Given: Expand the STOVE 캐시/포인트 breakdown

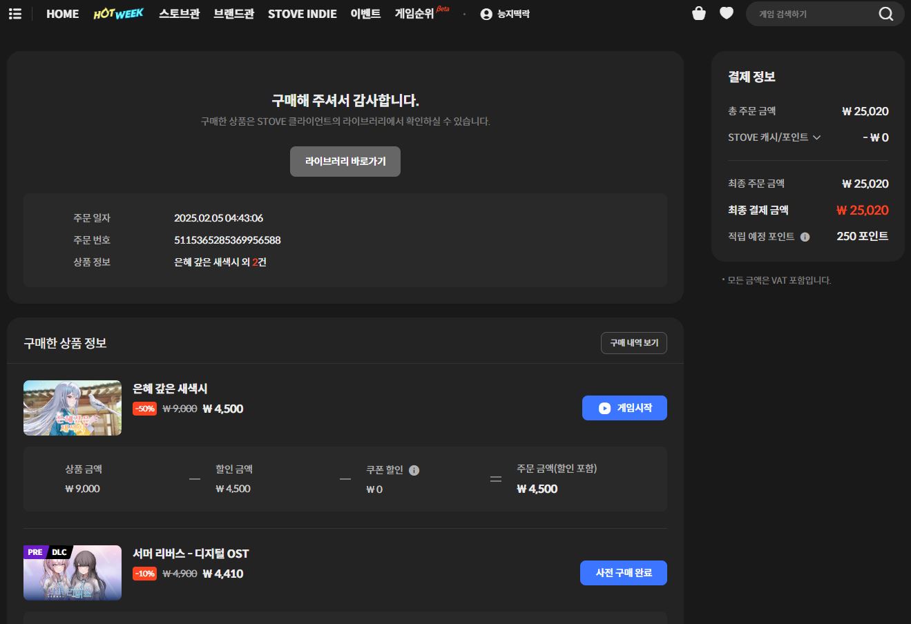Looking at the screenshot, I should [818, 137].
